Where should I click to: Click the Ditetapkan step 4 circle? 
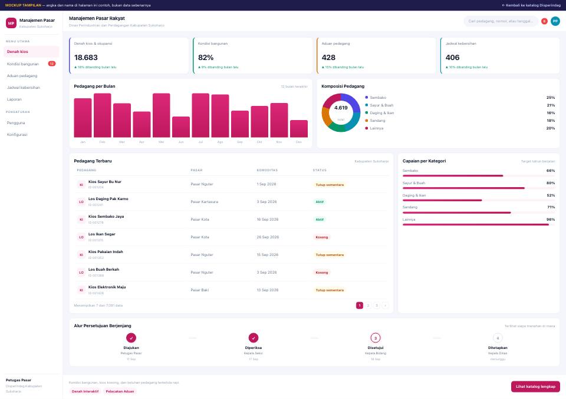(498, 338)
